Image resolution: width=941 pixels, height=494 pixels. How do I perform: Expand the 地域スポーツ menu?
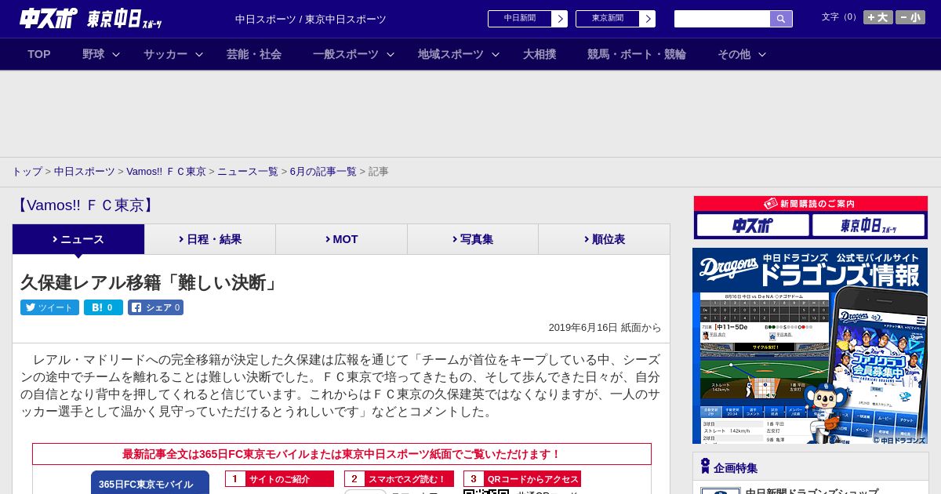pyautogui.click(x=459, y=54)
